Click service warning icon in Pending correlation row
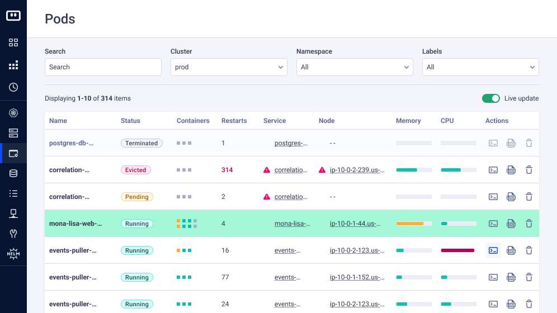This screenshot has height=313, width=557. click(x=266, y=197)
